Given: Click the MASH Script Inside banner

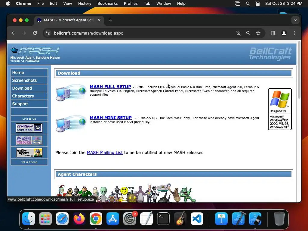Looking at the screenshot, I should pyautogui.click(x=29, y=128).
